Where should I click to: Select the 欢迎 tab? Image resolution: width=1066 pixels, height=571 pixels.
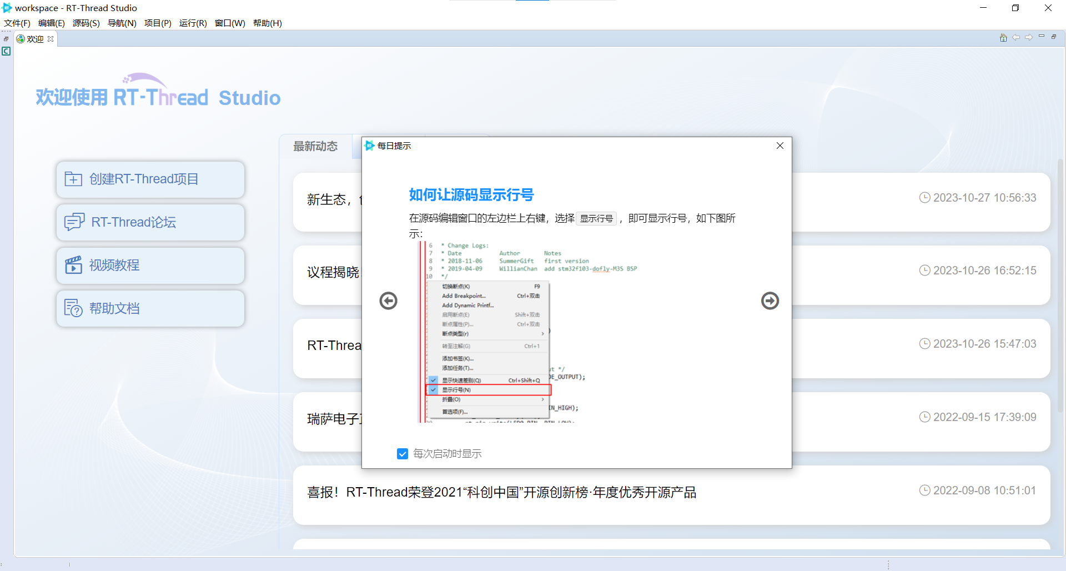34,39
